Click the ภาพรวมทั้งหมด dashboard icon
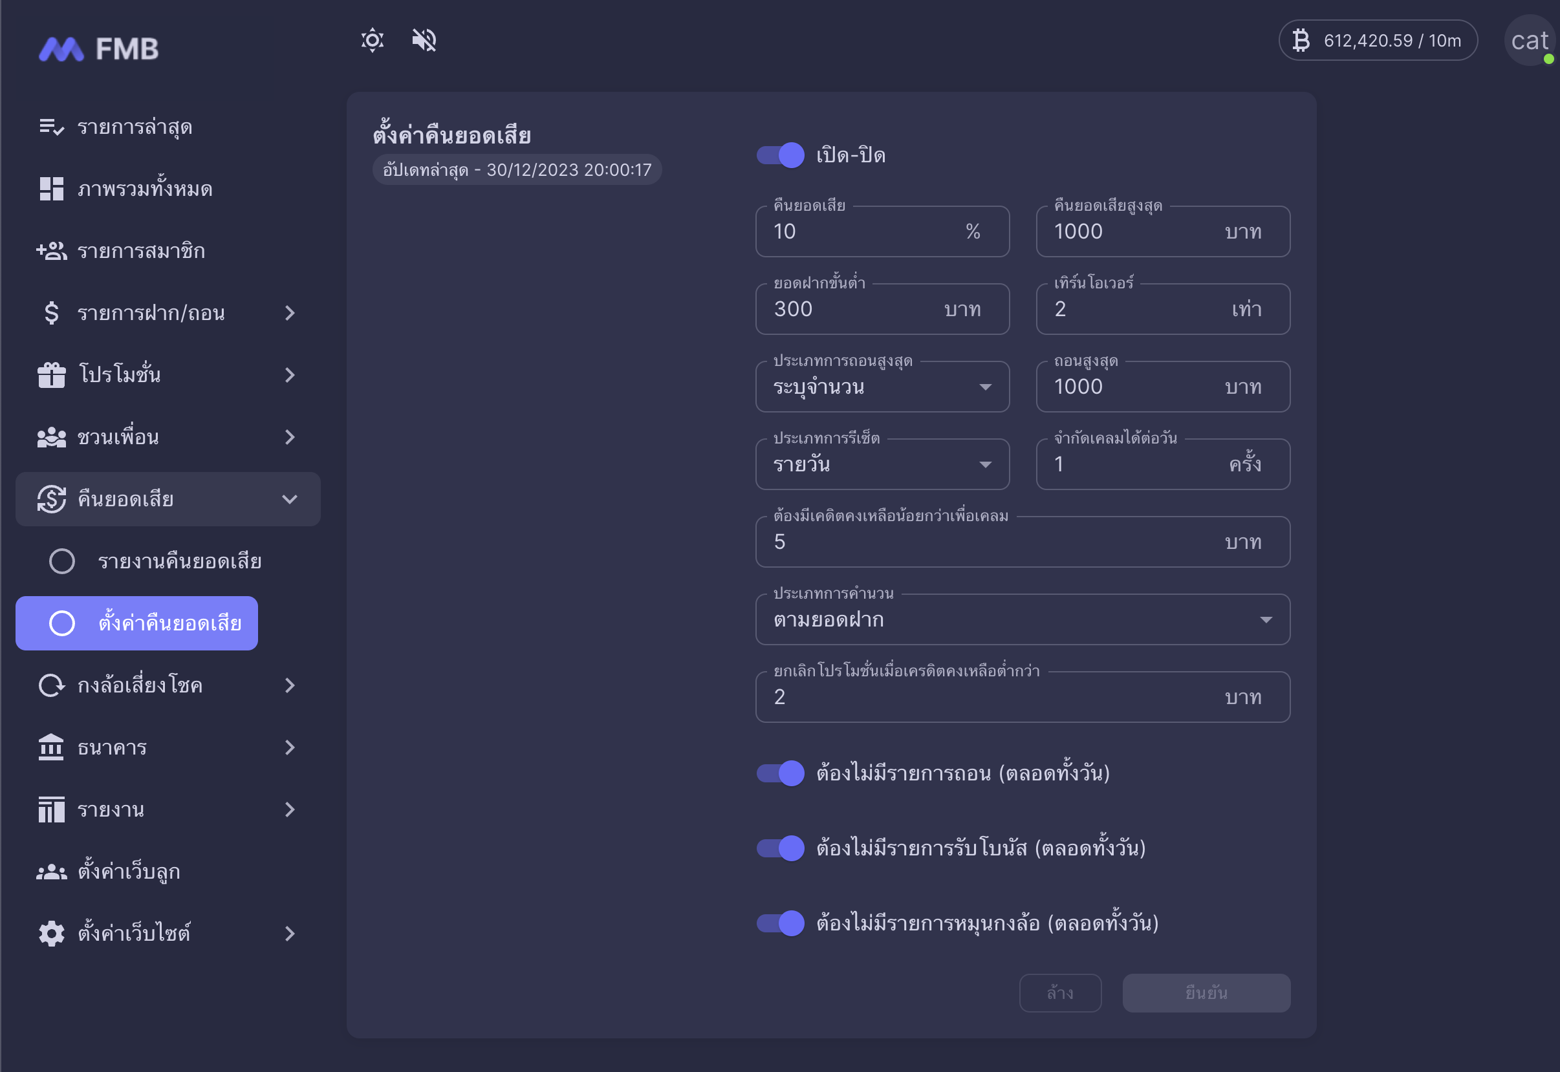 52,189
